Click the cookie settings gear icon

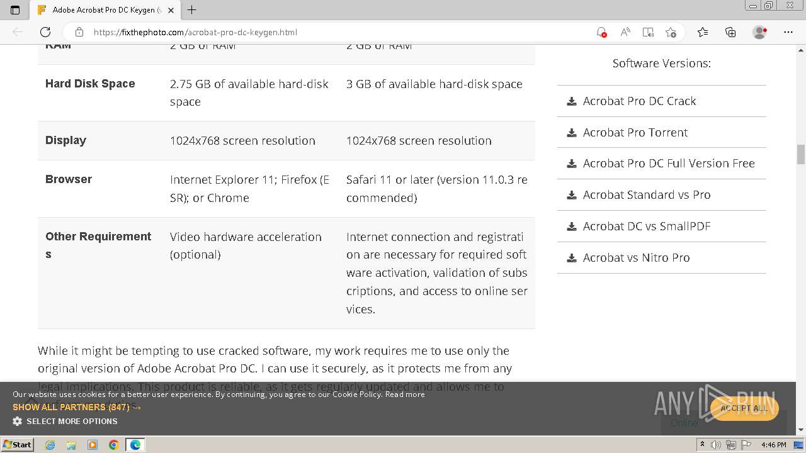(x=17, y=421)
